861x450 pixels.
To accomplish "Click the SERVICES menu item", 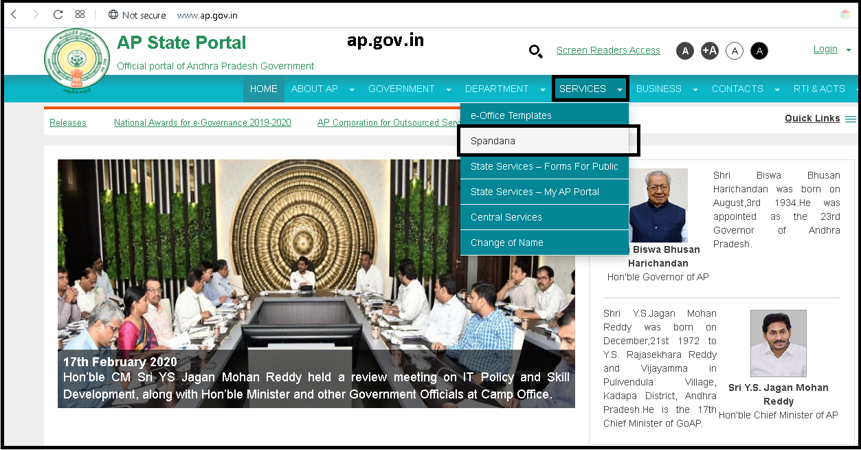I will coord(583,89).
